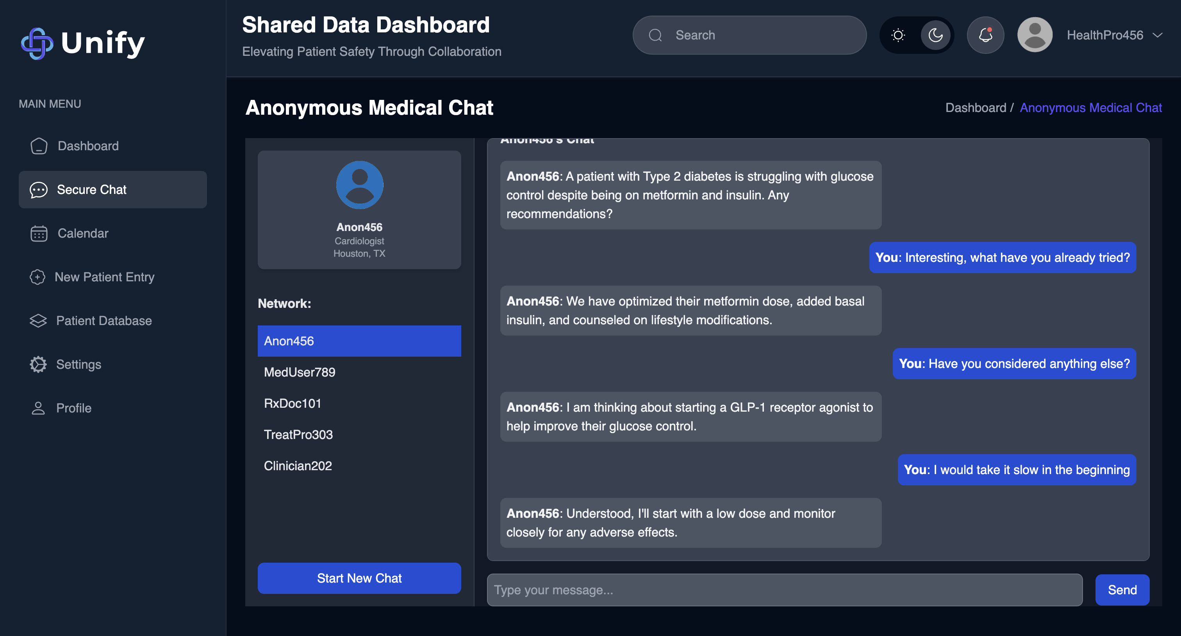Select MedUser789 from the network list
Image resolution: width=1181 pixels, height=636 pixels.
pyautogui.click(x=300, y=372)
